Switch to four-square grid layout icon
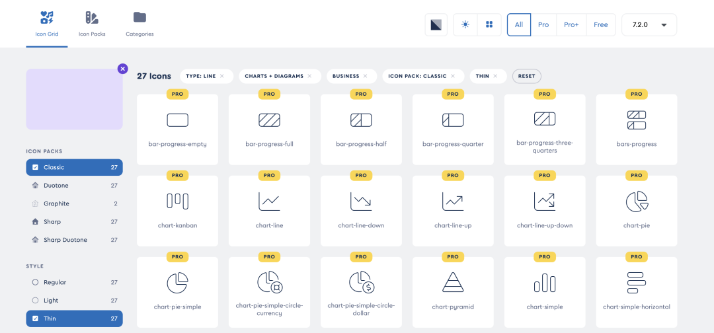This screenshot has height=333, width=714. tap(489, 24)
